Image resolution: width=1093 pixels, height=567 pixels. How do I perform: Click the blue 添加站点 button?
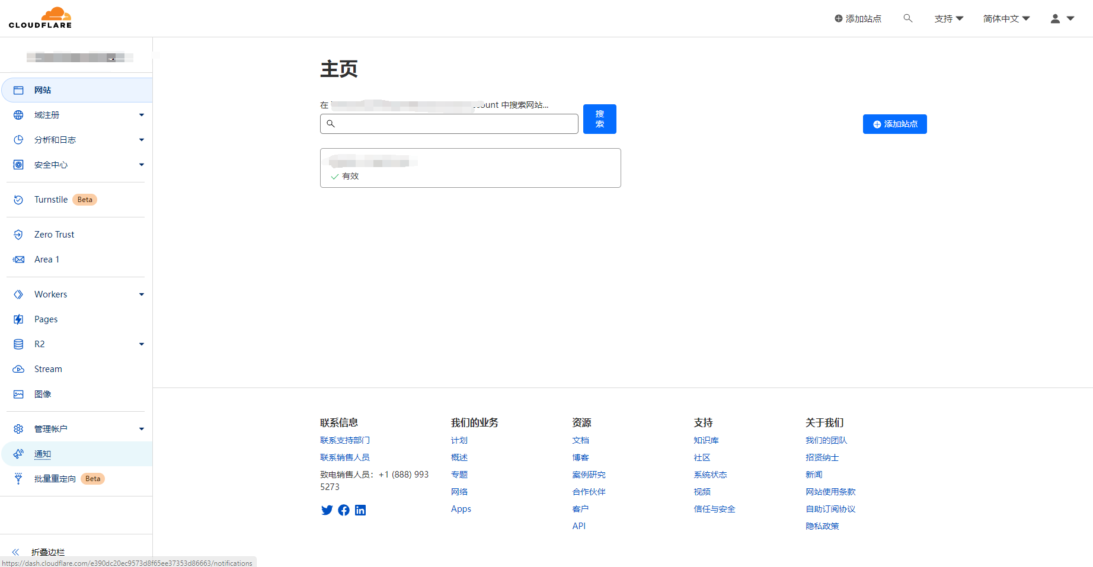coord(894,124)
